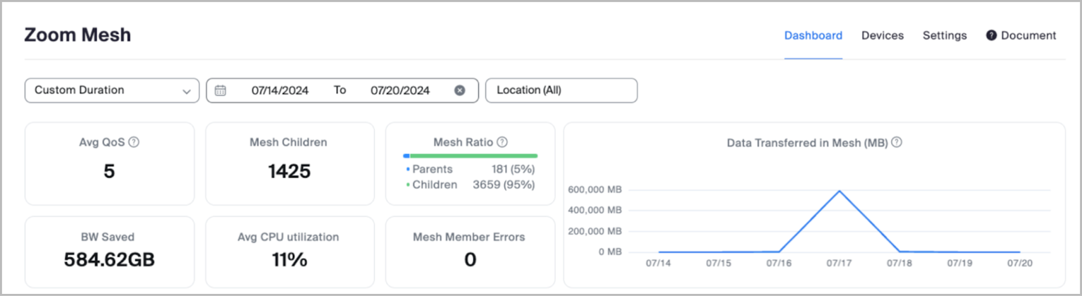The height and width of the screenshot is (296, 1082).
Task: Click the 400,000 MB axis label
Action: tap(594, 210)
